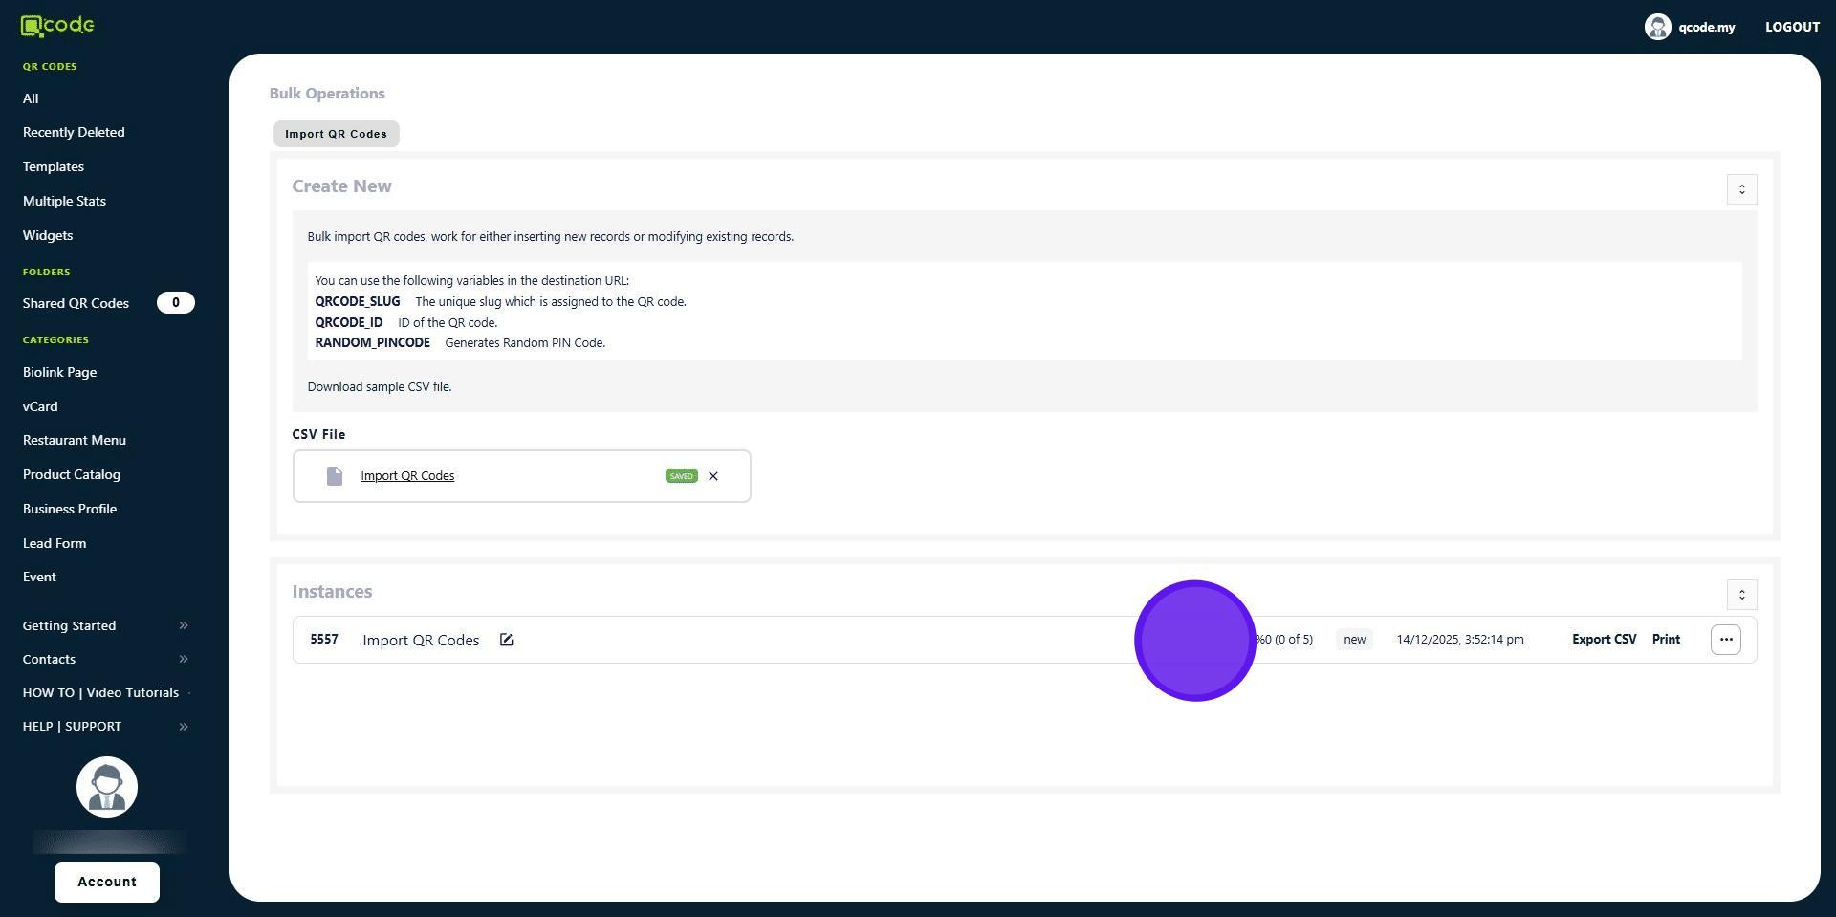Select the Import QR Codes tab

tap(336, 134)
